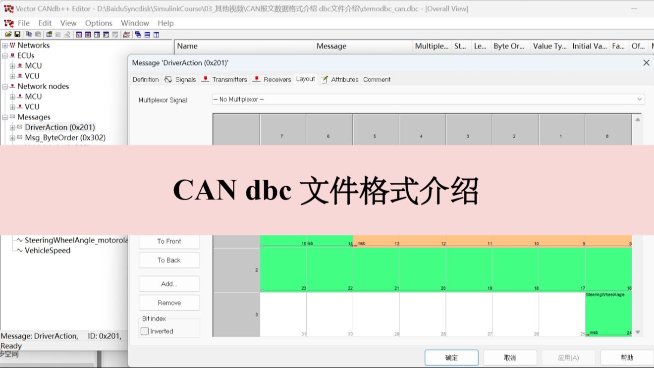Viewport: 654px width, 368px height.
Task: Sort by the Name column header
Action: click(x=244, y=46)
